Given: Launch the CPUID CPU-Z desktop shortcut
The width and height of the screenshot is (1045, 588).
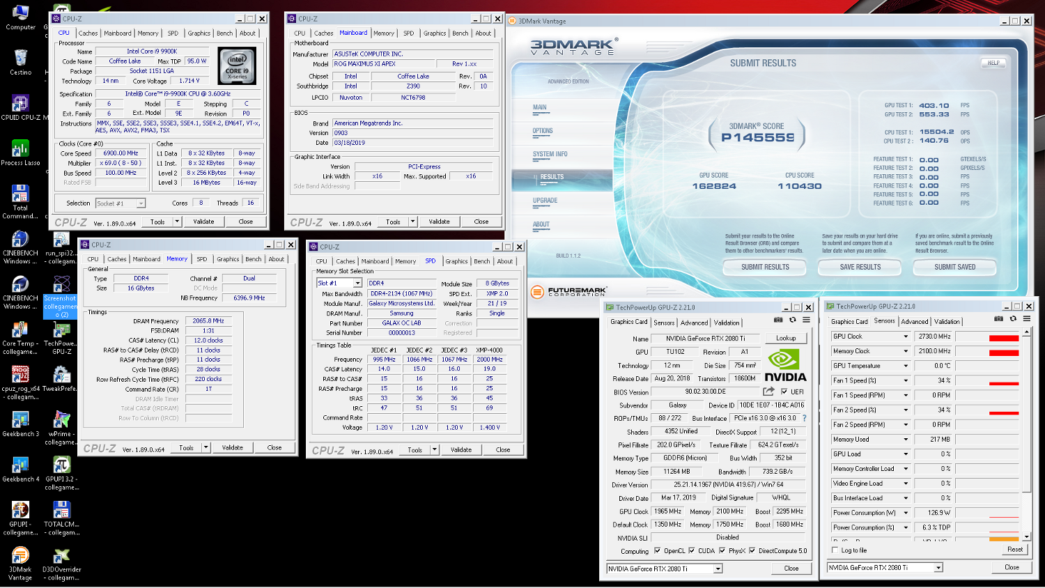Looking at the screenshot, I should click(x=20, y=107).
